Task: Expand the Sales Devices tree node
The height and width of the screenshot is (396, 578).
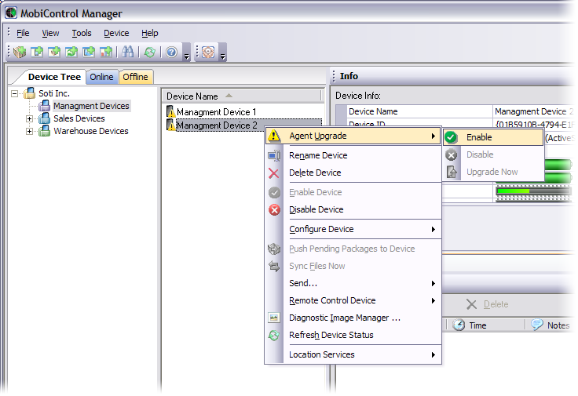Action: (30, 118)
